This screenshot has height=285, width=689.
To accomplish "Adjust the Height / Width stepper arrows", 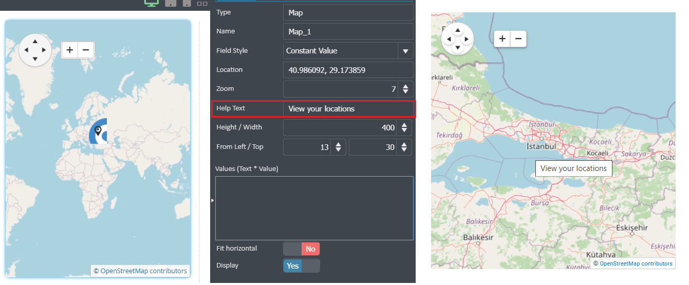I will (405, 128).
